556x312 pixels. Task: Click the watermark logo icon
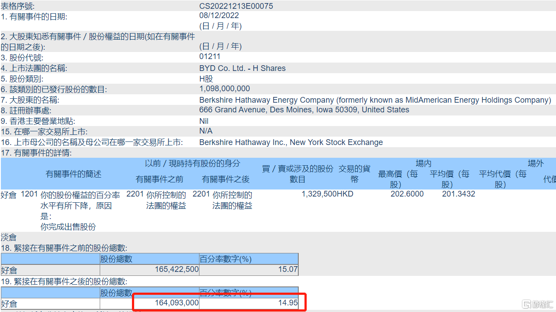(x=526, y=304)
